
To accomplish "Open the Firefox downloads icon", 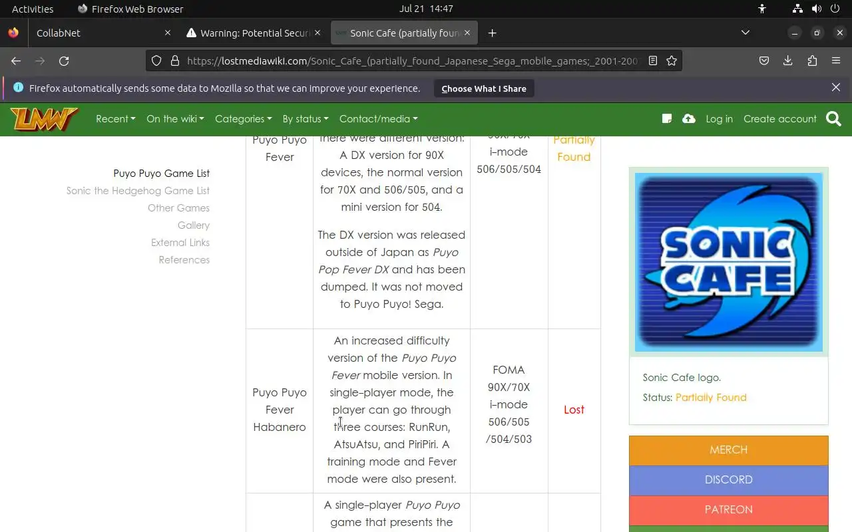I will (x=788, y=61).
